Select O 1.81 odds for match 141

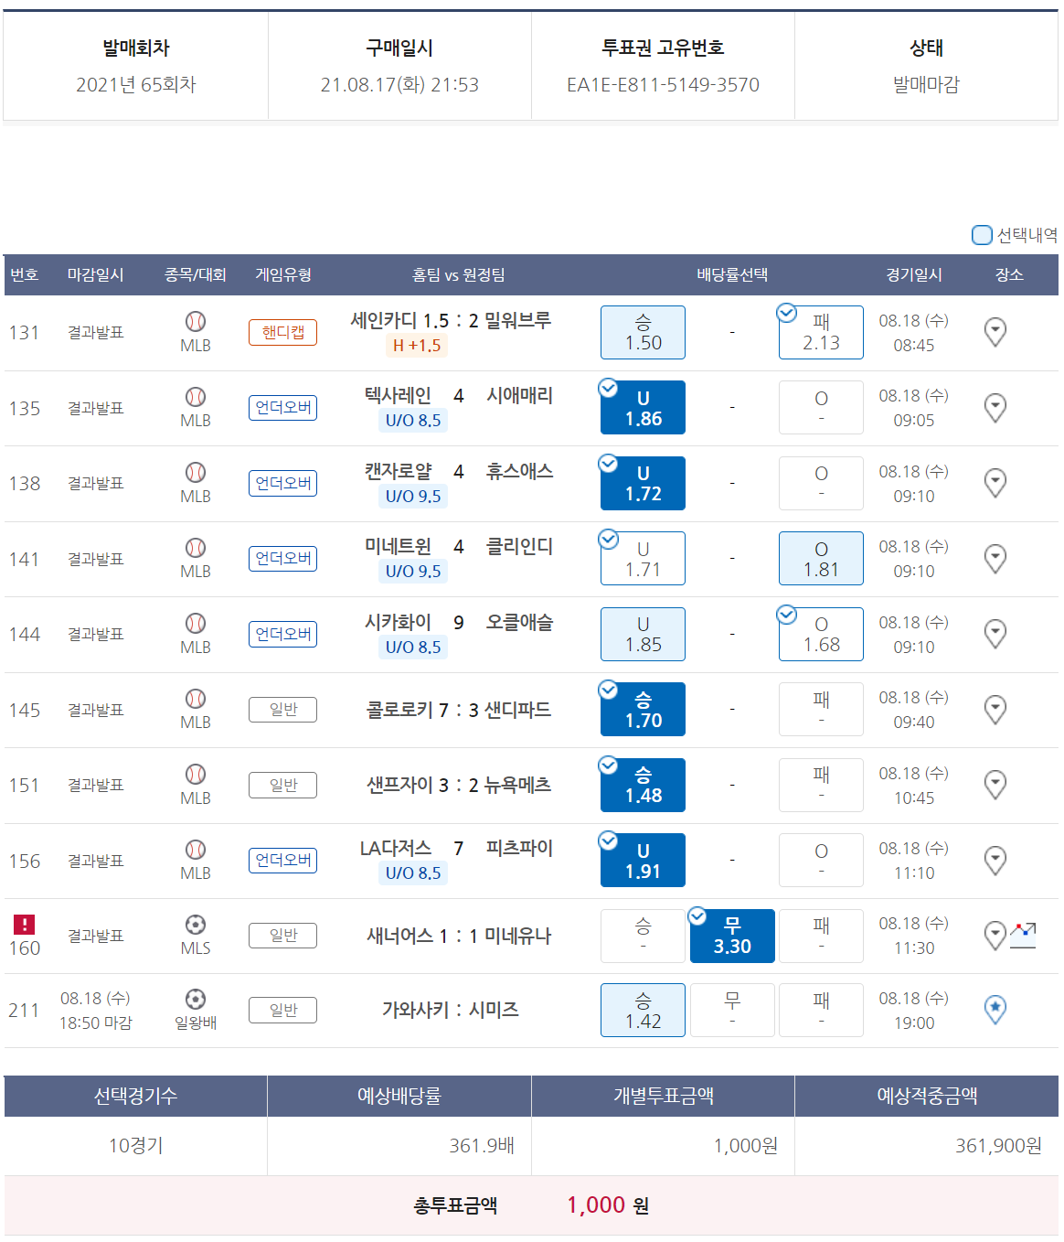click(x=821, y=558)
